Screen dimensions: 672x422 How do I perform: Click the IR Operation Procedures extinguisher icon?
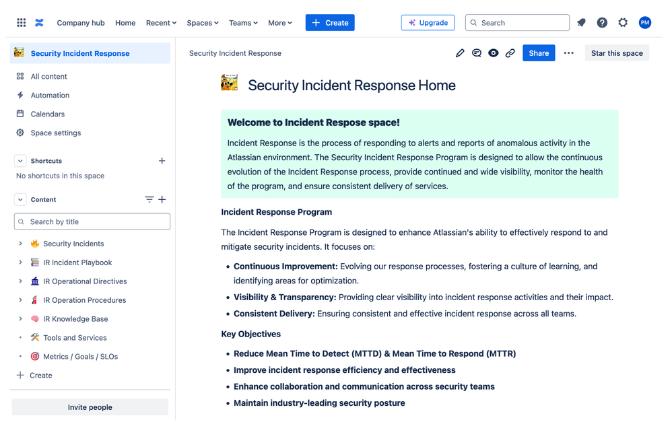point(35,300)
